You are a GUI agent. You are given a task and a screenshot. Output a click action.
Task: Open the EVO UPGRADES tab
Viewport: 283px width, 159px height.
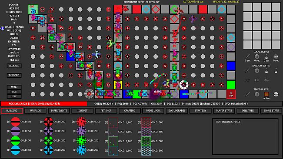coord(177,111)
